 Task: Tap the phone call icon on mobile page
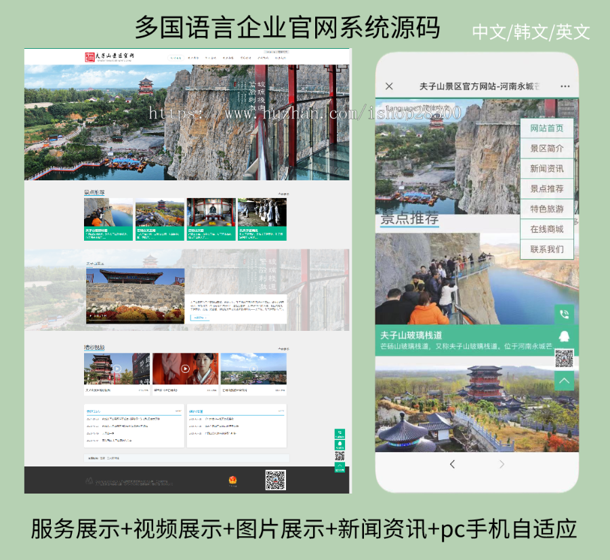coord(564,314)
